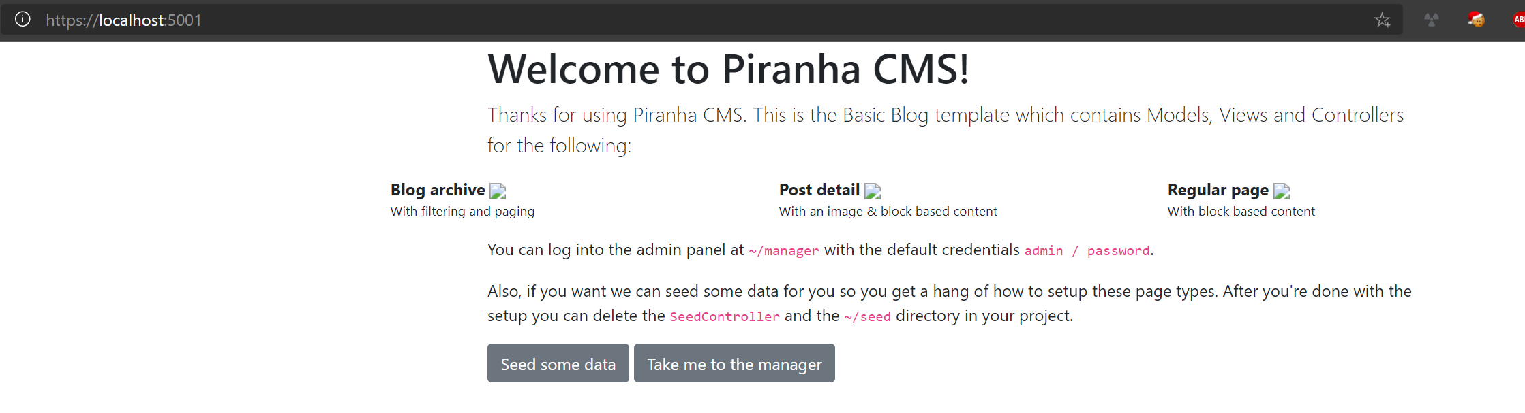Select the Regular page heading

1218,190
